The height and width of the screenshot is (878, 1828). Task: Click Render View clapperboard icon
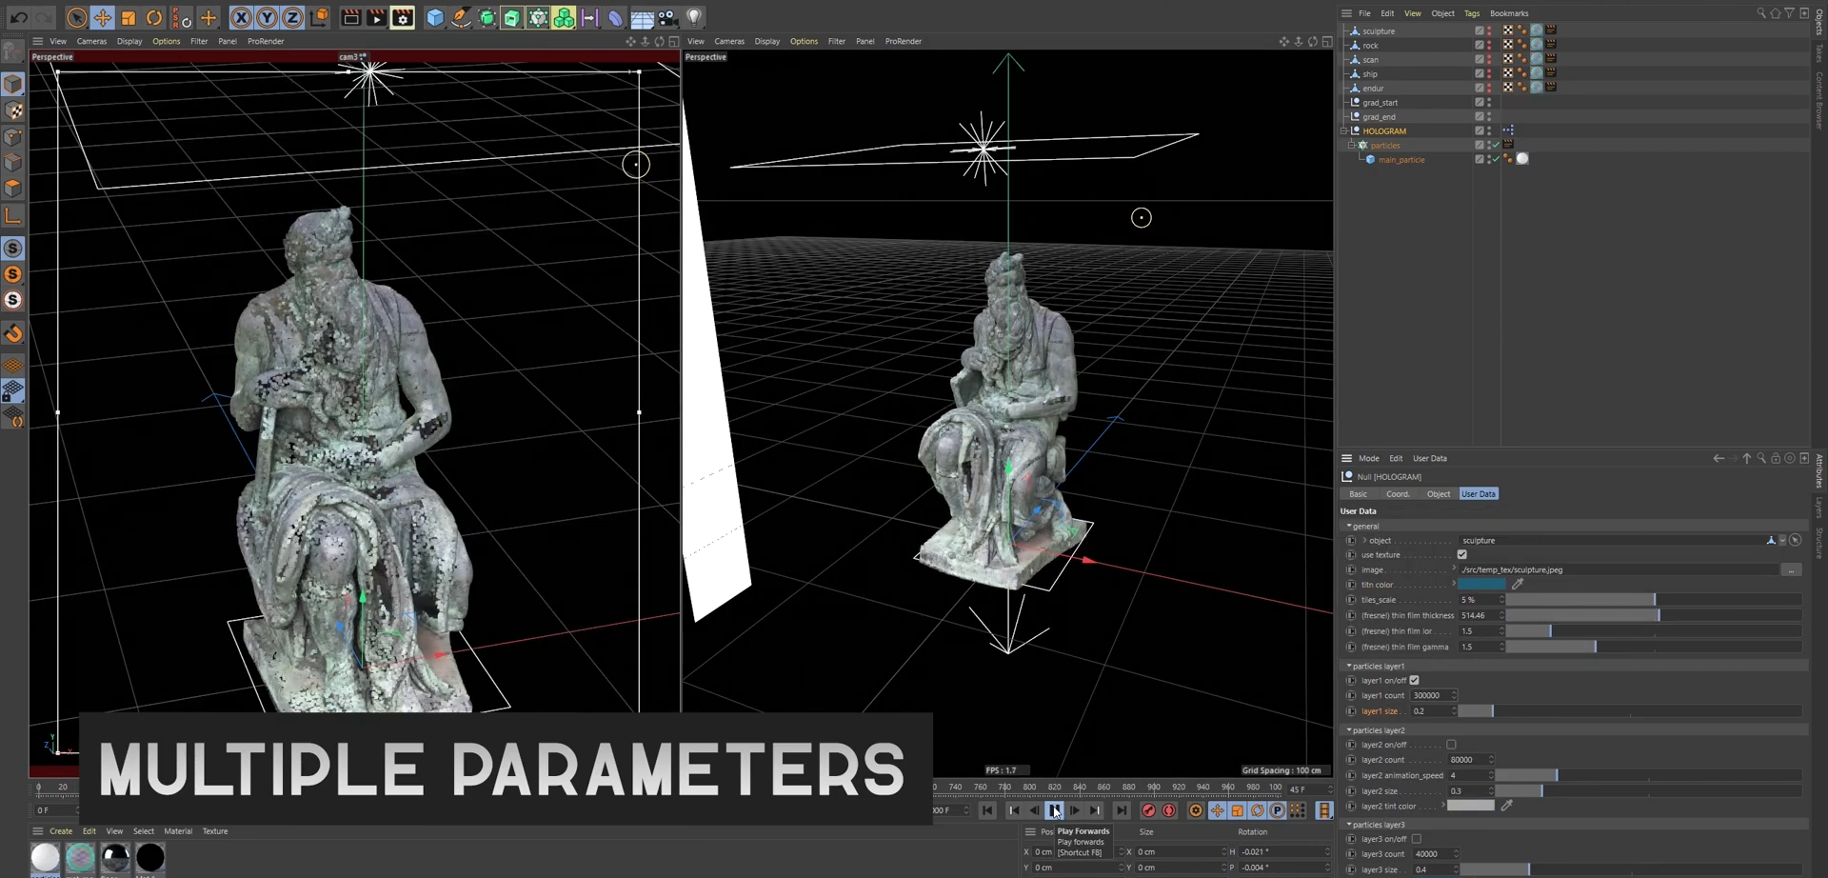point(350,17)
